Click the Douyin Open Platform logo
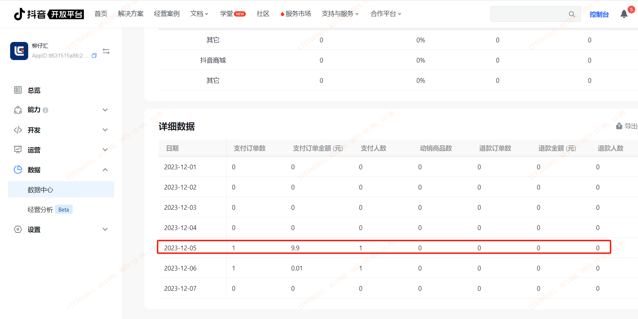Image resolution: width=638 pixels, height=319 pixels. [49, 14]
